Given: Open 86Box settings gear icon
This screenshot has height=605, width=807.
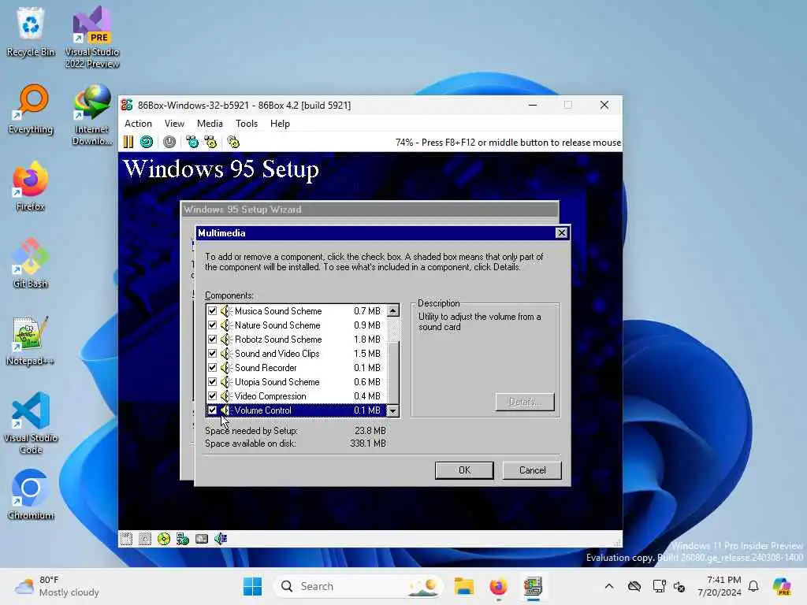Looking at the screenshot, I should 233,142.
